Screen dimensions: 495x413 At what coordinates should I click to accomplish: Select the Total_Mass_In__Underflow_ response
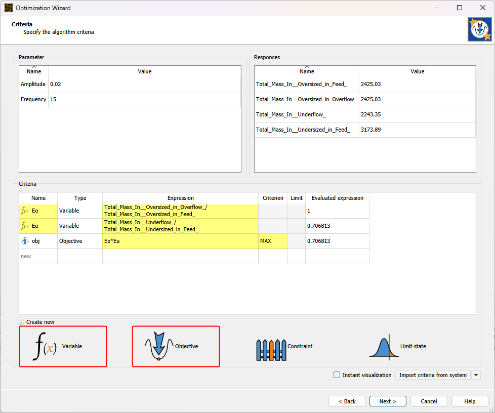307,114
